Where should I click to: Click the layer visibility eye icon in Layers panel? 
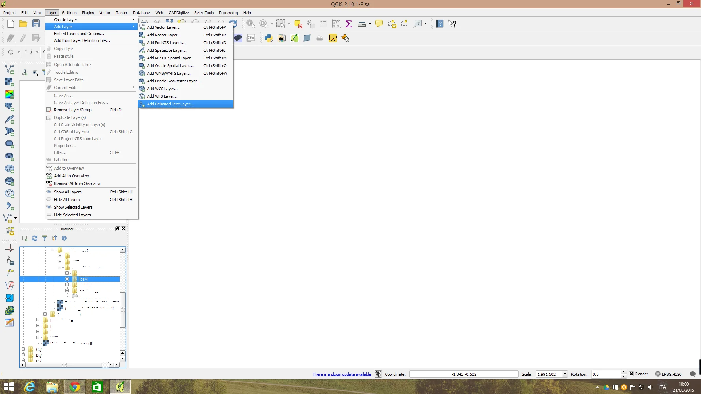(x=35, y=73)
